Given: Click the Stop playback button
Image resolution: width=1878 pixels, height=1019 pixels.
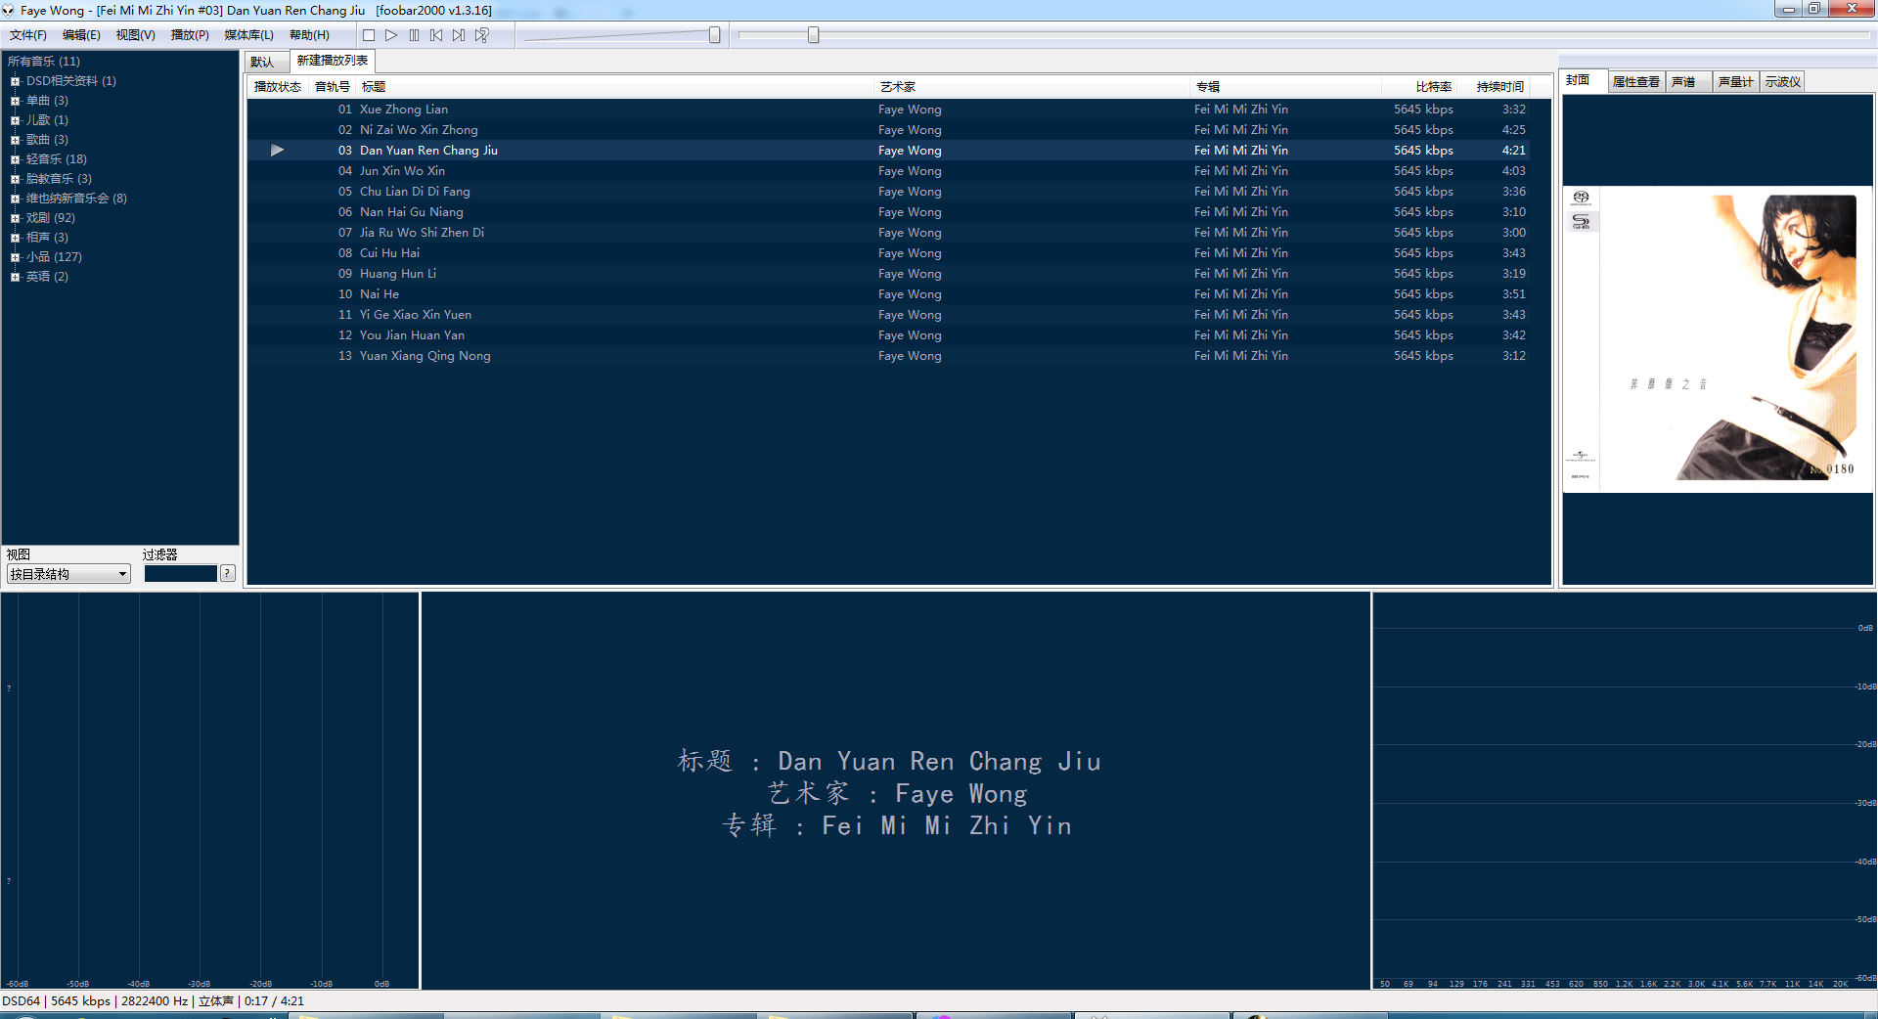Looking at the screenshot, I should 369,35.
